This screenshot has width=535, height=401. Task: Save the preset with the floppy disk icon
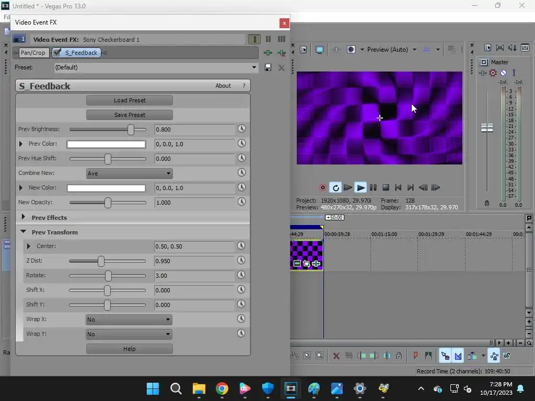click(x=268, y=67)
